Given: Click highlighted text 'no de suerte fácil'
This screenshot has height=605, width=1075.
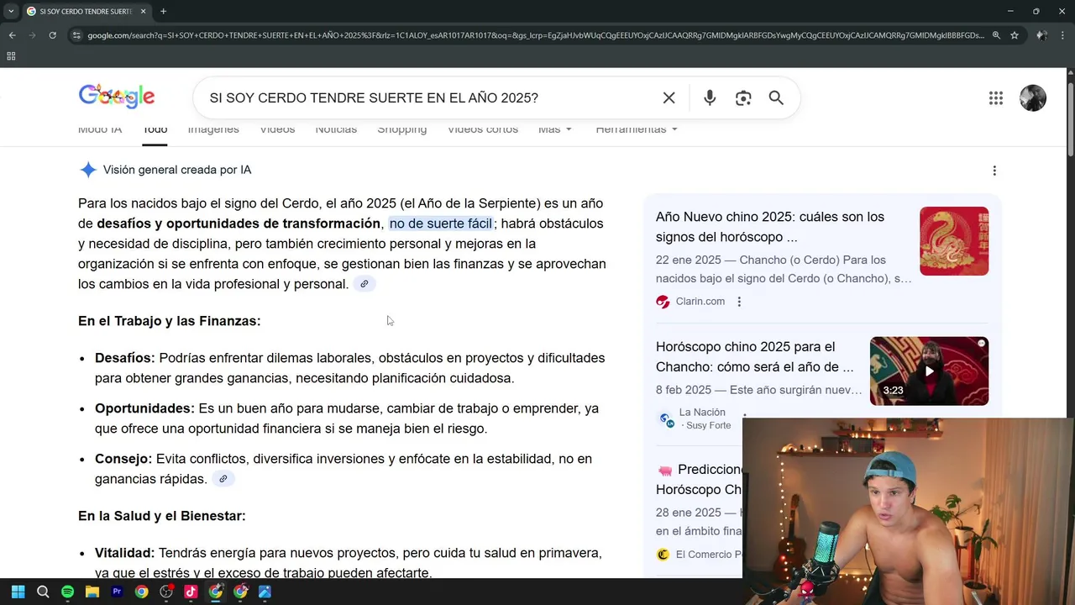Looking at the screenshot, I should coord(441,224).
